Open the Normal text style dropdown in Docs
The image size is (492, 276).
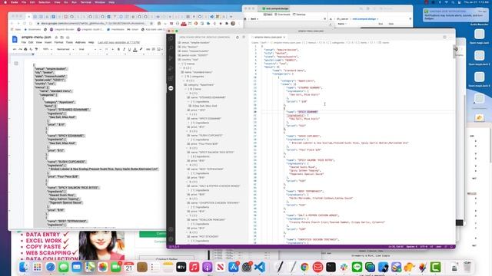pyautogui.click(x=65, y=49)
